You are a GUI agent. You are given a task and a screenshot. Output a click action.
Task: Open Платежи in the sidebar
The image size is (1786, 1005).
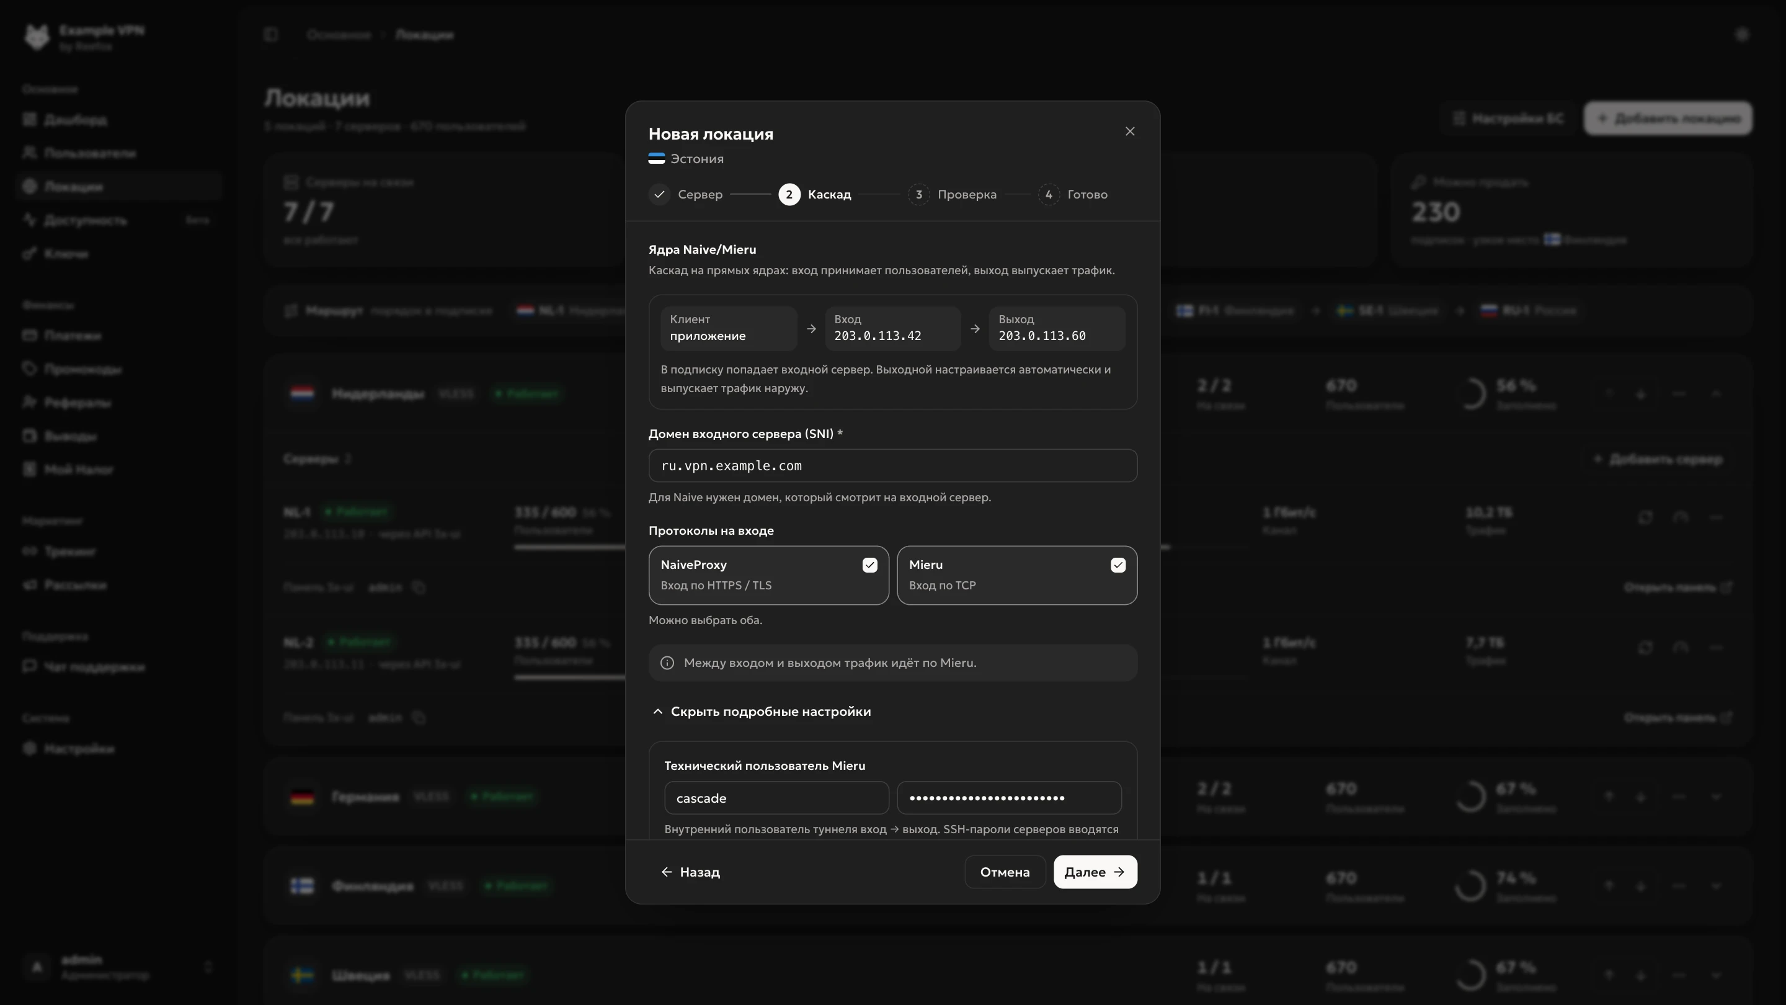coord(118,336)
